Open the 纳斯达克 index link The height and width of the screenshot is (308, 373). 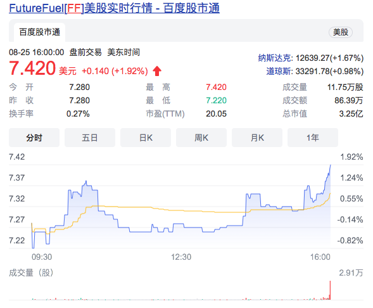point(274,58)
